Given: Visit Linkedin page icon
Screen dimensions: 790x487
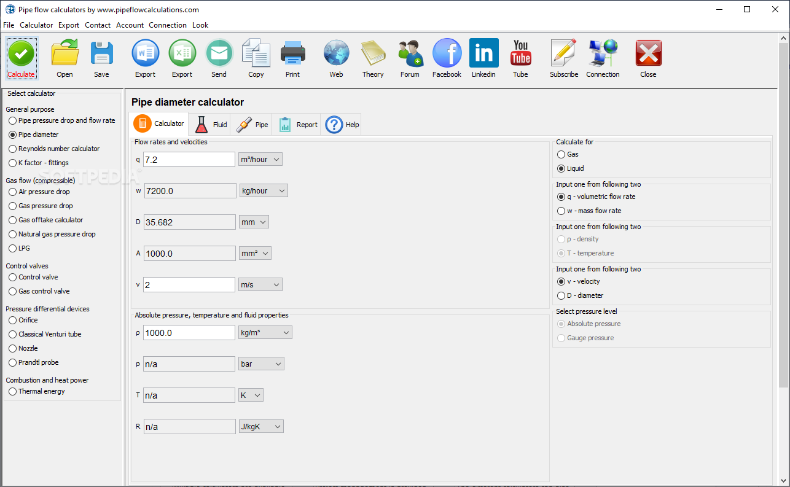Looking at the screenshot, I should coord(484,54).
